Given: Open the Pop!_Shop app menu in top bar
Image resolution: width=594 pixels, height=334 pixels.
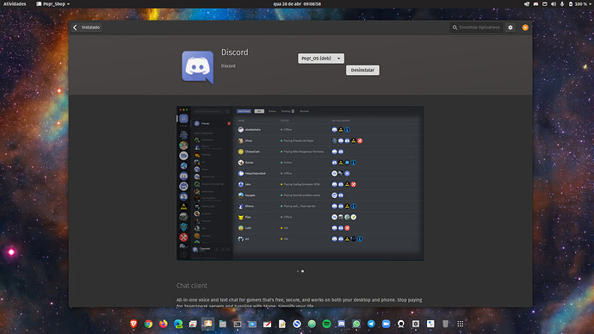Looking at the screenshot, I should click(53, 3).
